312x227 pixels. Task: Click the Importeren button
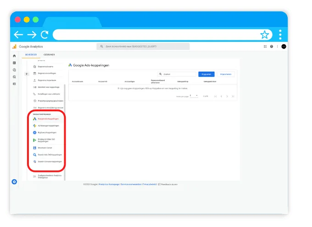click(x=226, y=74)
